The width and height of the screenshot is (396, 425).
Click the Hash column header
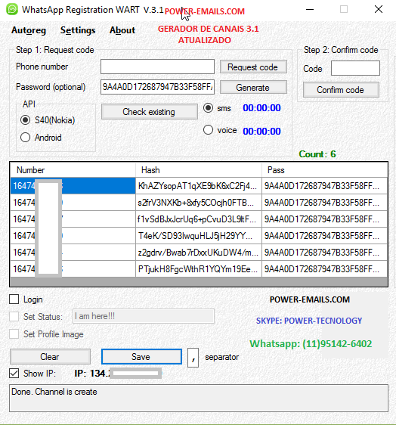coord(199,170)
